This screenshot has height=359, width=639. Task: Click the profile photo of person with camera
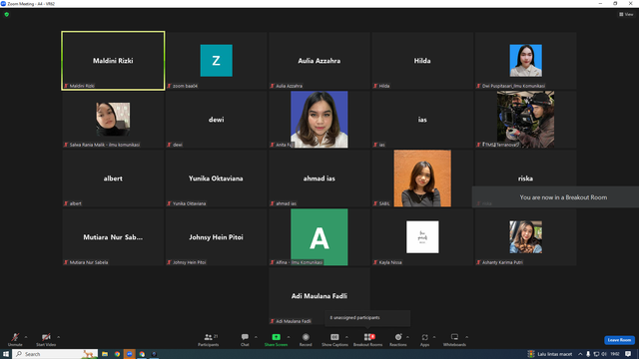526,120
